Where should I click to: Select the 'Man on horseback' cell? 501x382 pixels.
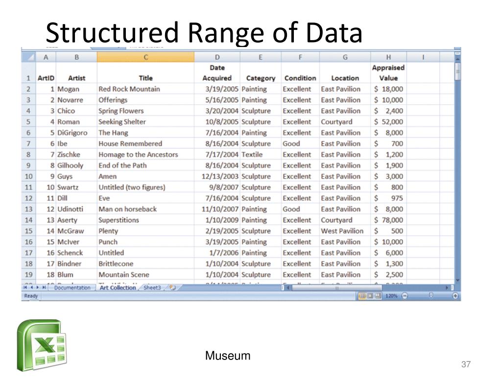(145, 209)
